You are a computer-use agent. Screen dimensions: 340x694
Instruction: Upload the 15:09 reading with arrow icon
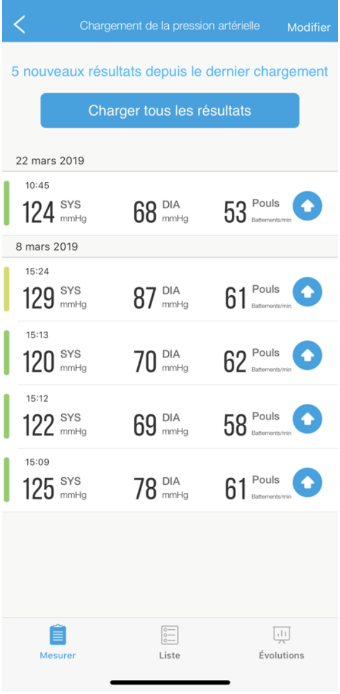(x=307, y=482)
